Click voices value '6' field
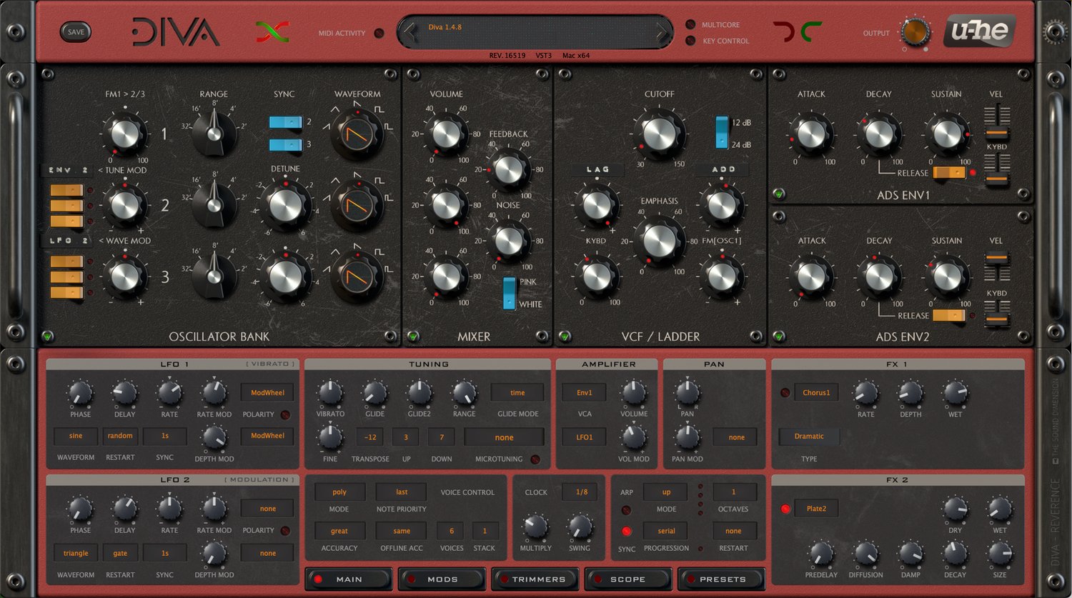Viewport: 1072px width, 598px height. (x=451, y=531)
